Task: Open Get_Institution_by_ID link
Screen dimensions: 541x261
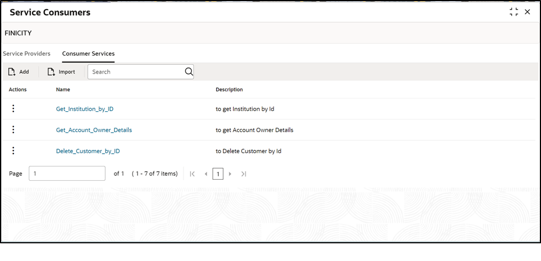Action: click(85, 109)
